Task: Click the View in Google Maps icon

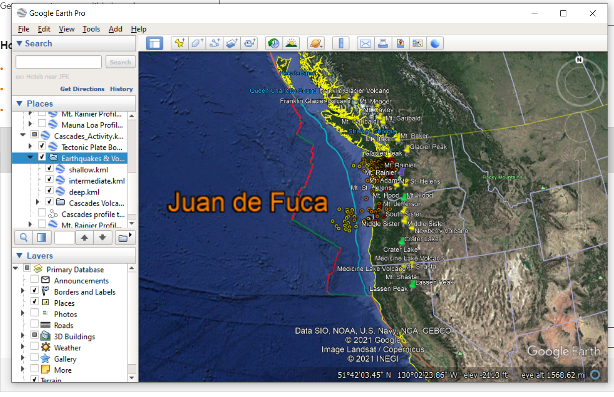Action: (x=417, y=43)
